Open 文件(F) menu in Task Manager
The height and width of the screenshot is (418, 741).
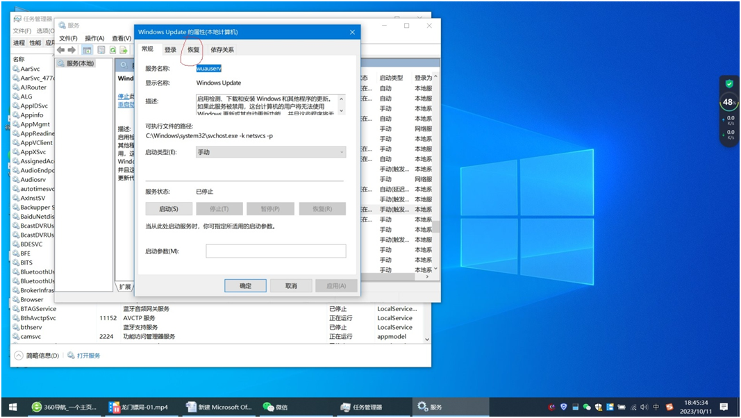coord(22,31)
